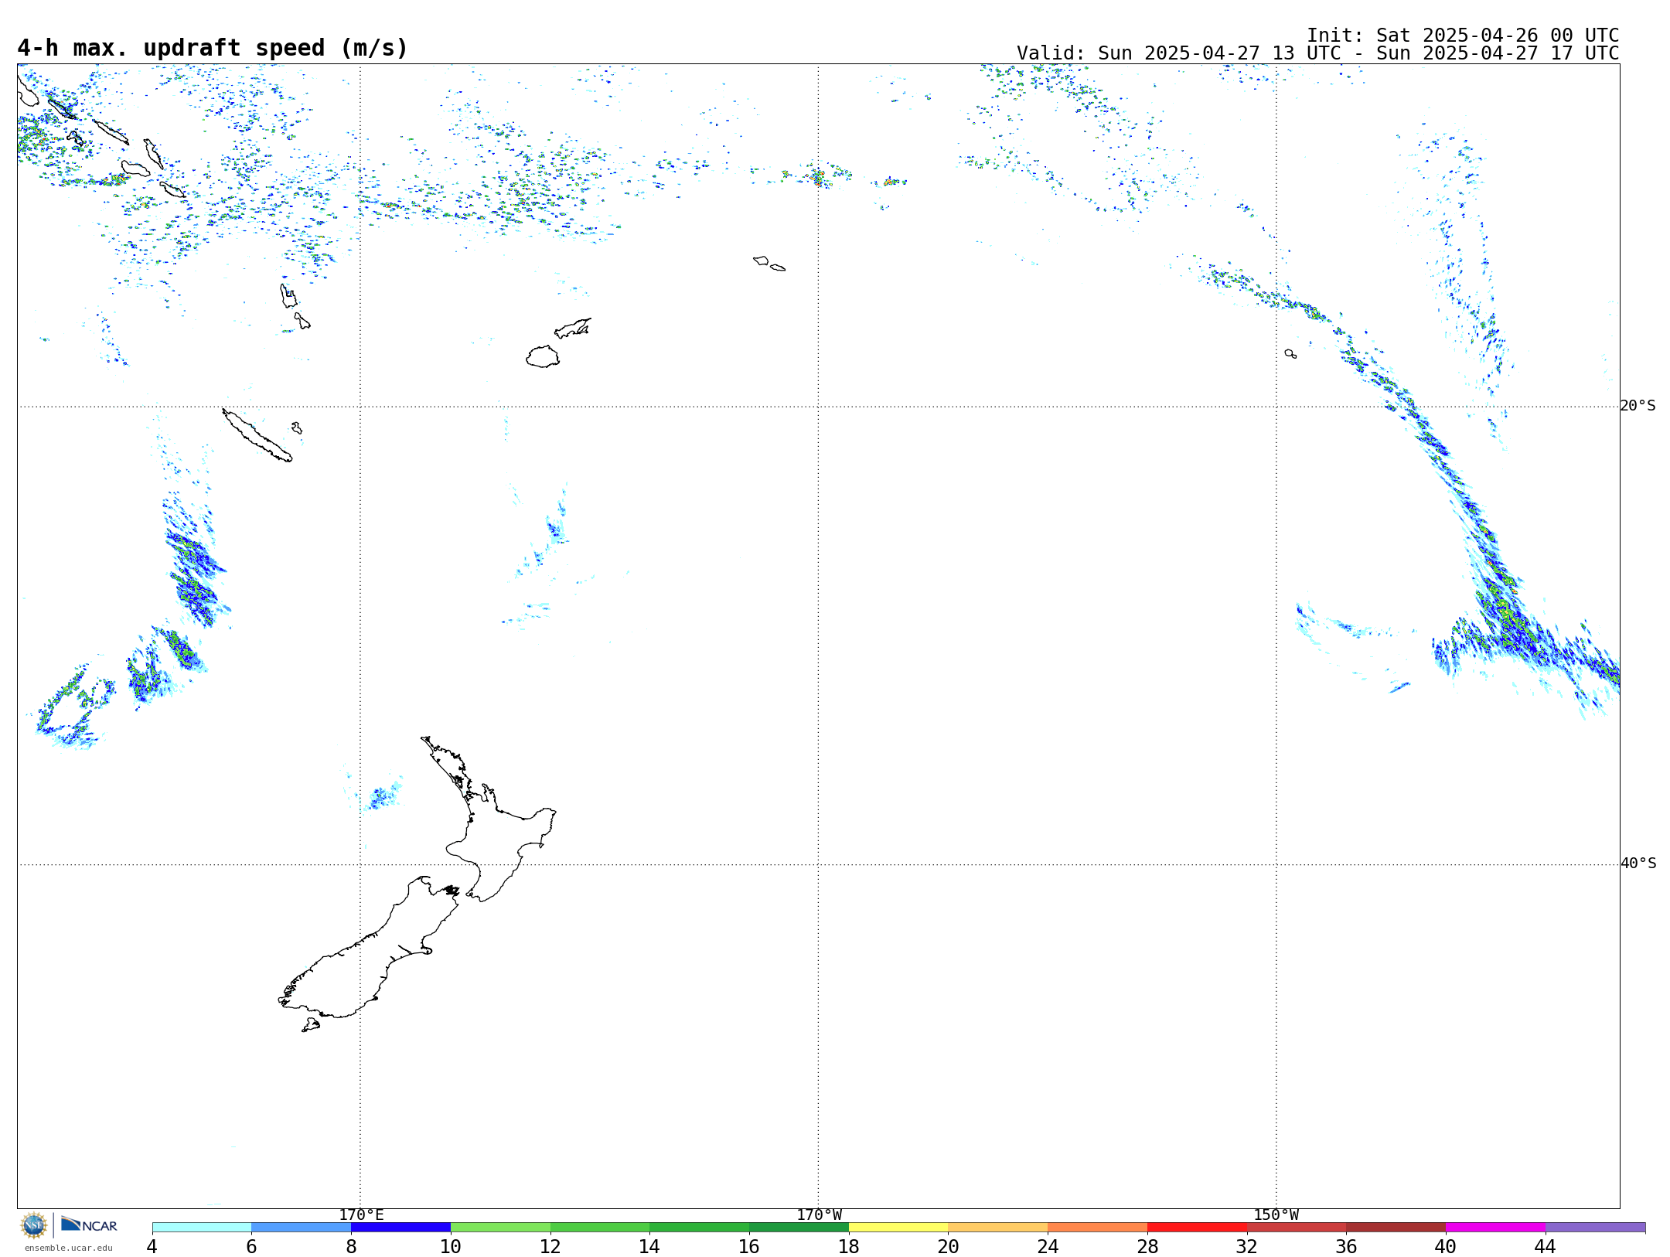1670x1257 pixels.
Task: Click the NCAR logo
Action: tap(89, 1225)
